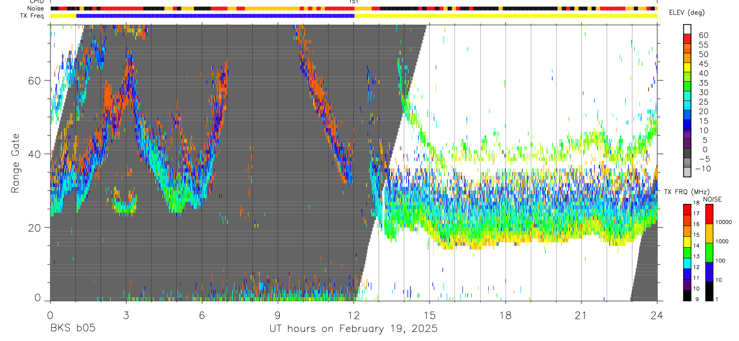Click the x-axis hour label '15'
This screenshot has width=739, height=341.
click(x=430, y=315)
